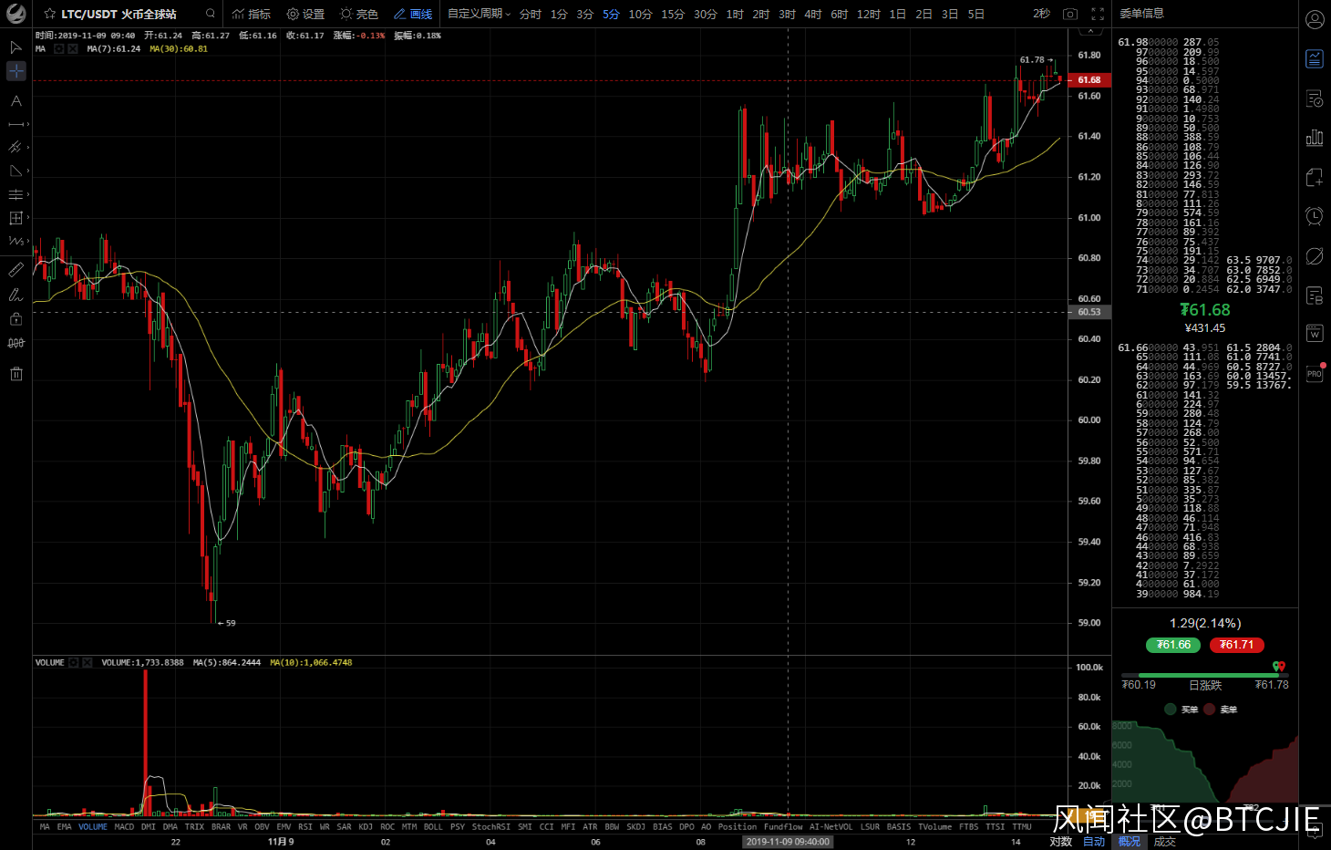Image resolution: width=1331 pixels, height=850 pixels.
Task: Take a chart screenshot with camera icon
Action: (1070, 14)
